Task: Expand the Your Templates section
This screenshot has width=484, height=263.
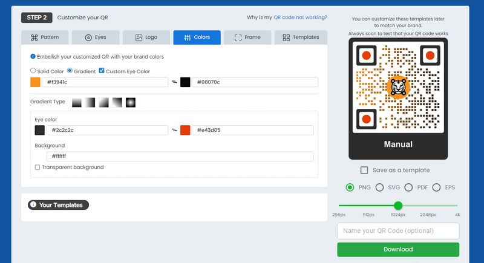Action: pyautogui.click(x=58, y=205)
